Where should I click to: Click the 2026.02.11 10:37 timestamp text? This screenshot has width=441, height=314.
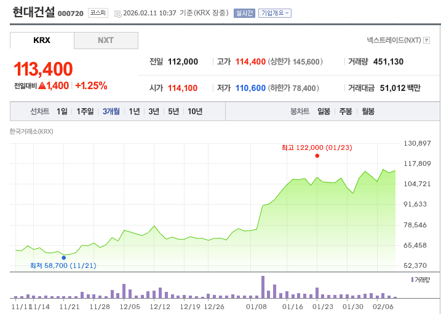coord(149,13)
